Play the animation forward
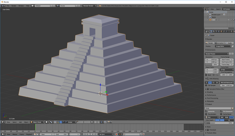The image size is (235, 136). pyautogui.click(x=91, y=134)
